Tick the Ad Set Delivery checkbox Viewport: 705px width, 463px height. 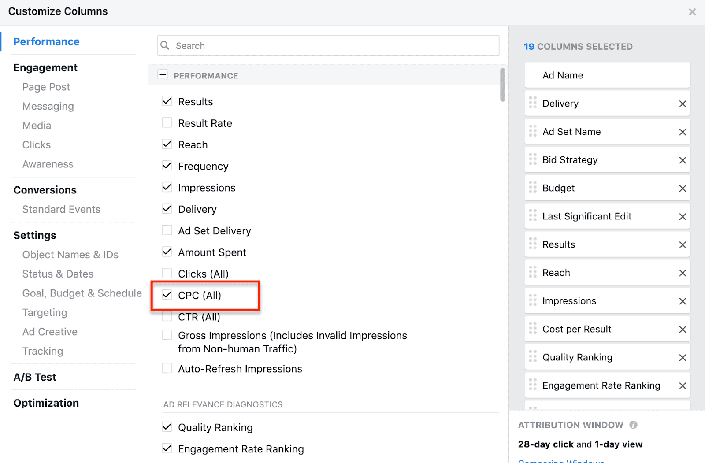point(167,230)
